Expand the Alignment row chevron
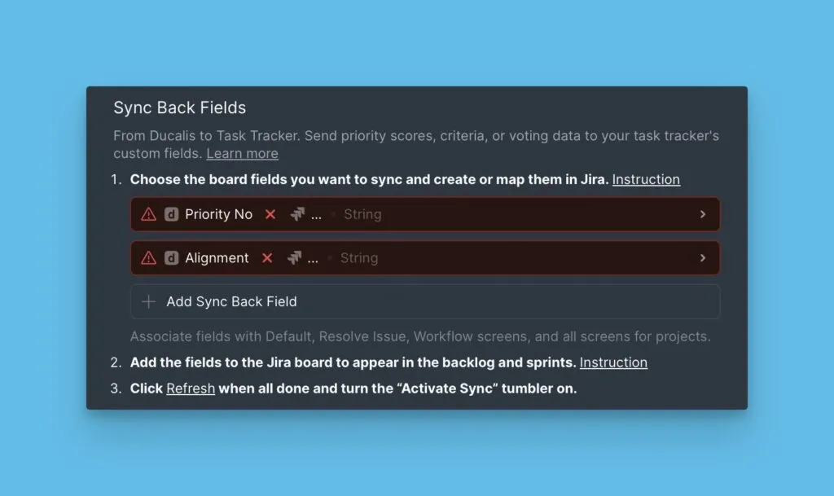The width and height of the screenshot is (834, 496). tap(703, 258)
